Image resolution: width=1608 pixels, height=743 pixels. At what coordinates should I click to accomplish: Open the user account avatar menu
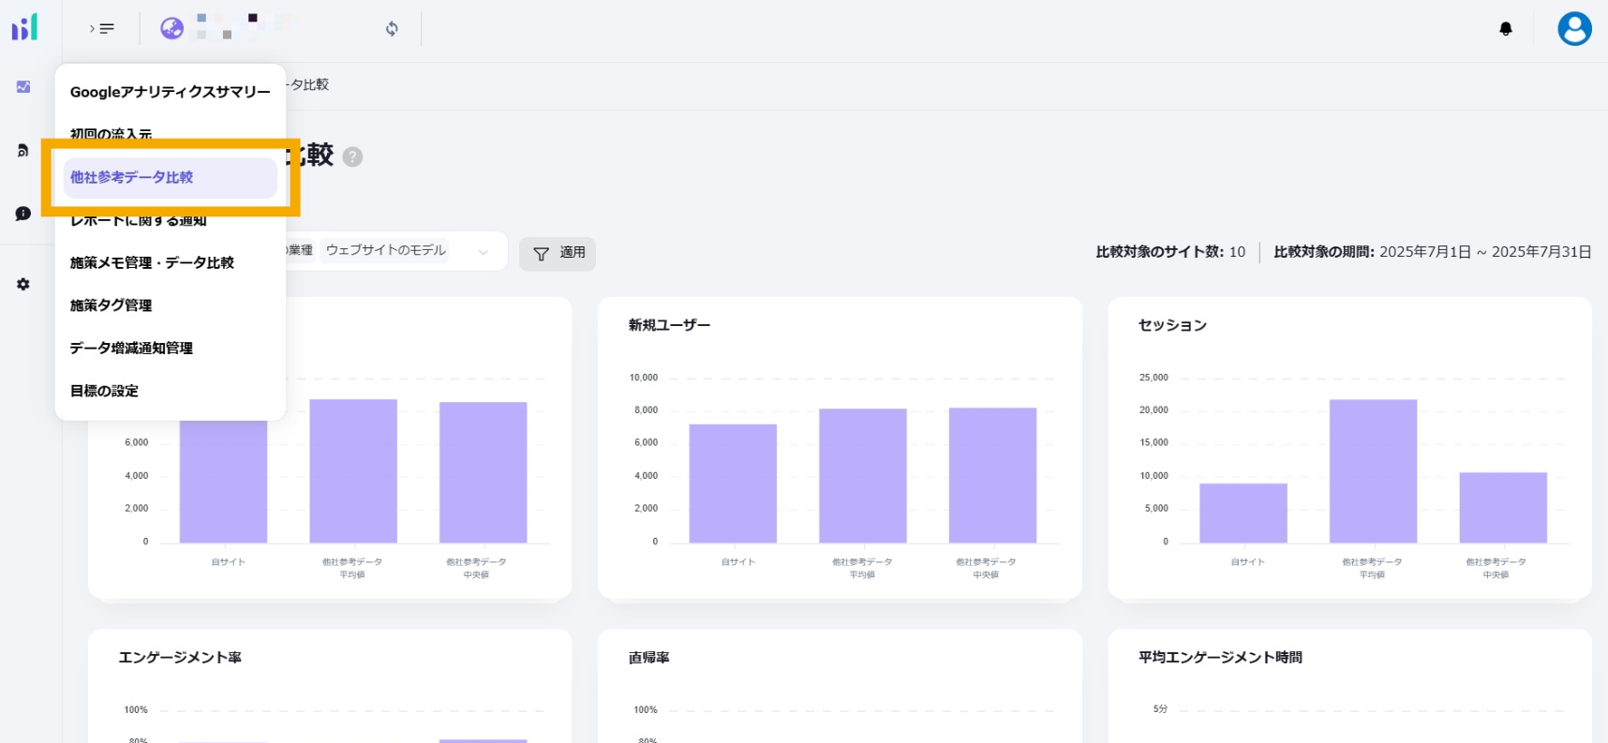(x=1573, y=29)
